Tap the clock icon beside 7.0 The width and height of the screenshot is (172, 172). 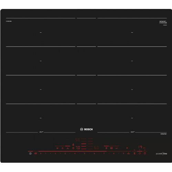(x=73, y=148)
